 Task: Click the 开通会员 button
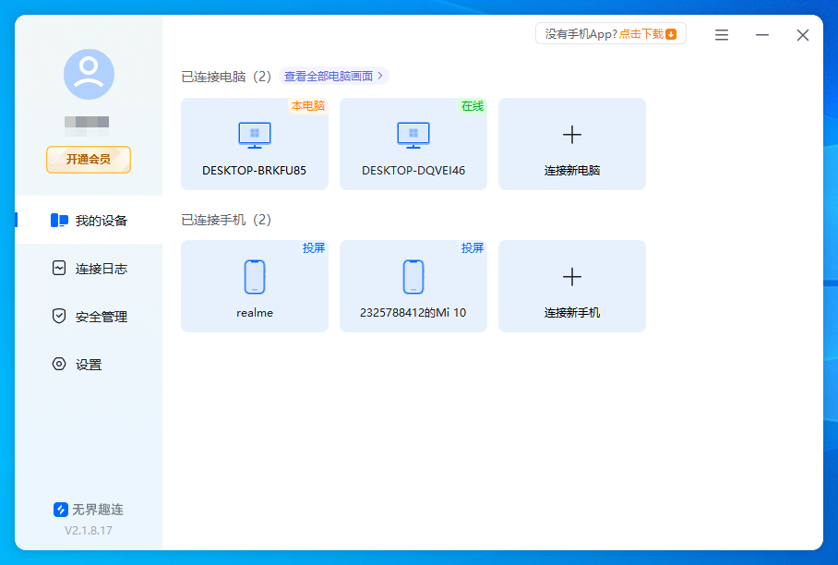point(88,159)
